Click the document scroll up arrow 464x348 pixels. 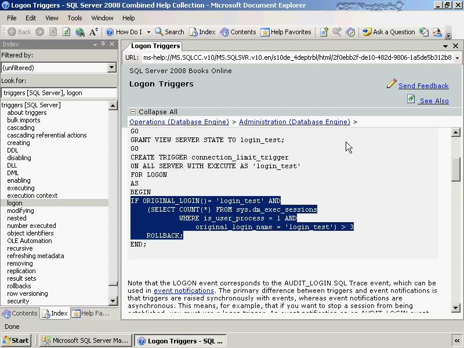coord(455,132)
